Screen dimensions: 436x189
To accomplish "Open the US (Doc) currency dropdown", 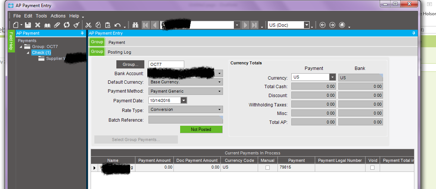I will tap(307, 25).
